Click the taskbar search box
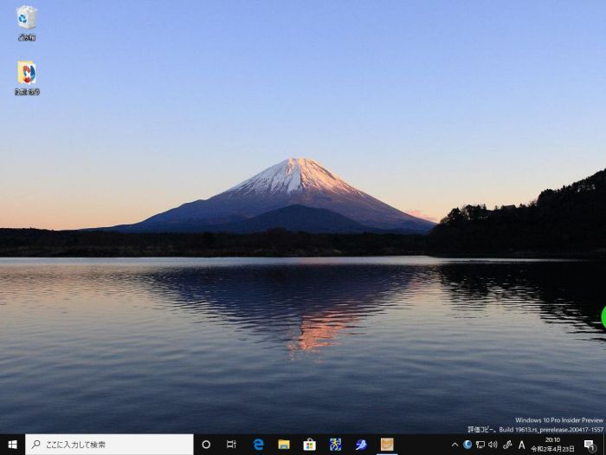This screenshot has width=606, height=455. 109,445
